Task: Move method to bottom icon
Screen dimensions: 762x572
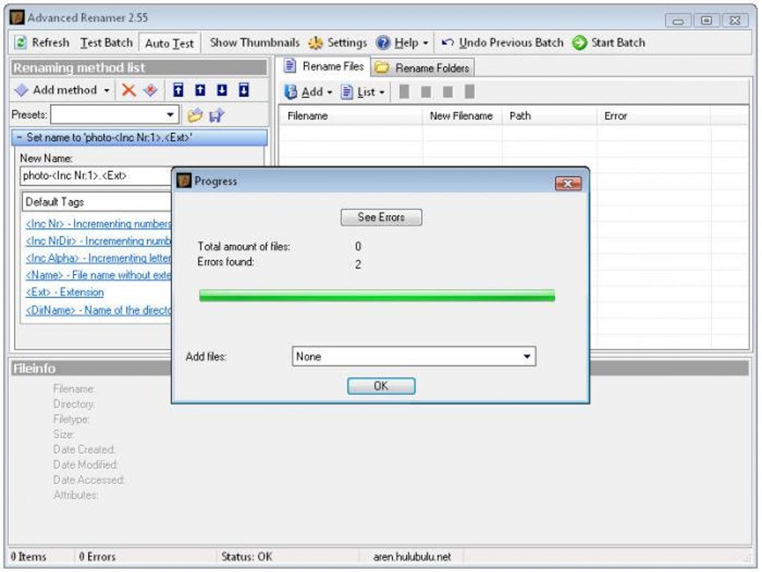Action: [244, 90]
